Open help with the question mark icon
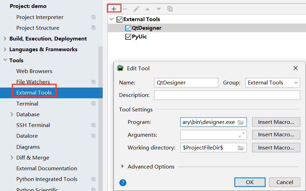The height and width of the screenshot is (191, 306). [x=123, y=183]
